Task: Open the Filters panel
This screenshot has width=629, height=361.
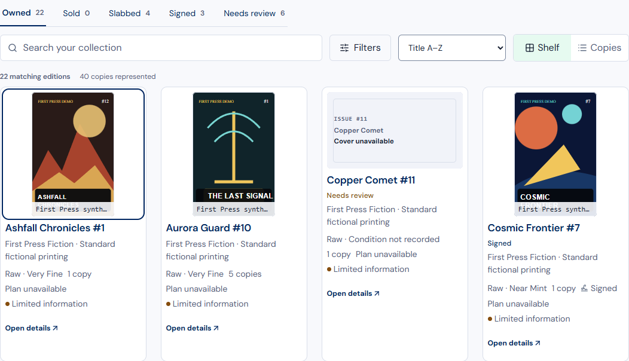Action: click(360, 48)
